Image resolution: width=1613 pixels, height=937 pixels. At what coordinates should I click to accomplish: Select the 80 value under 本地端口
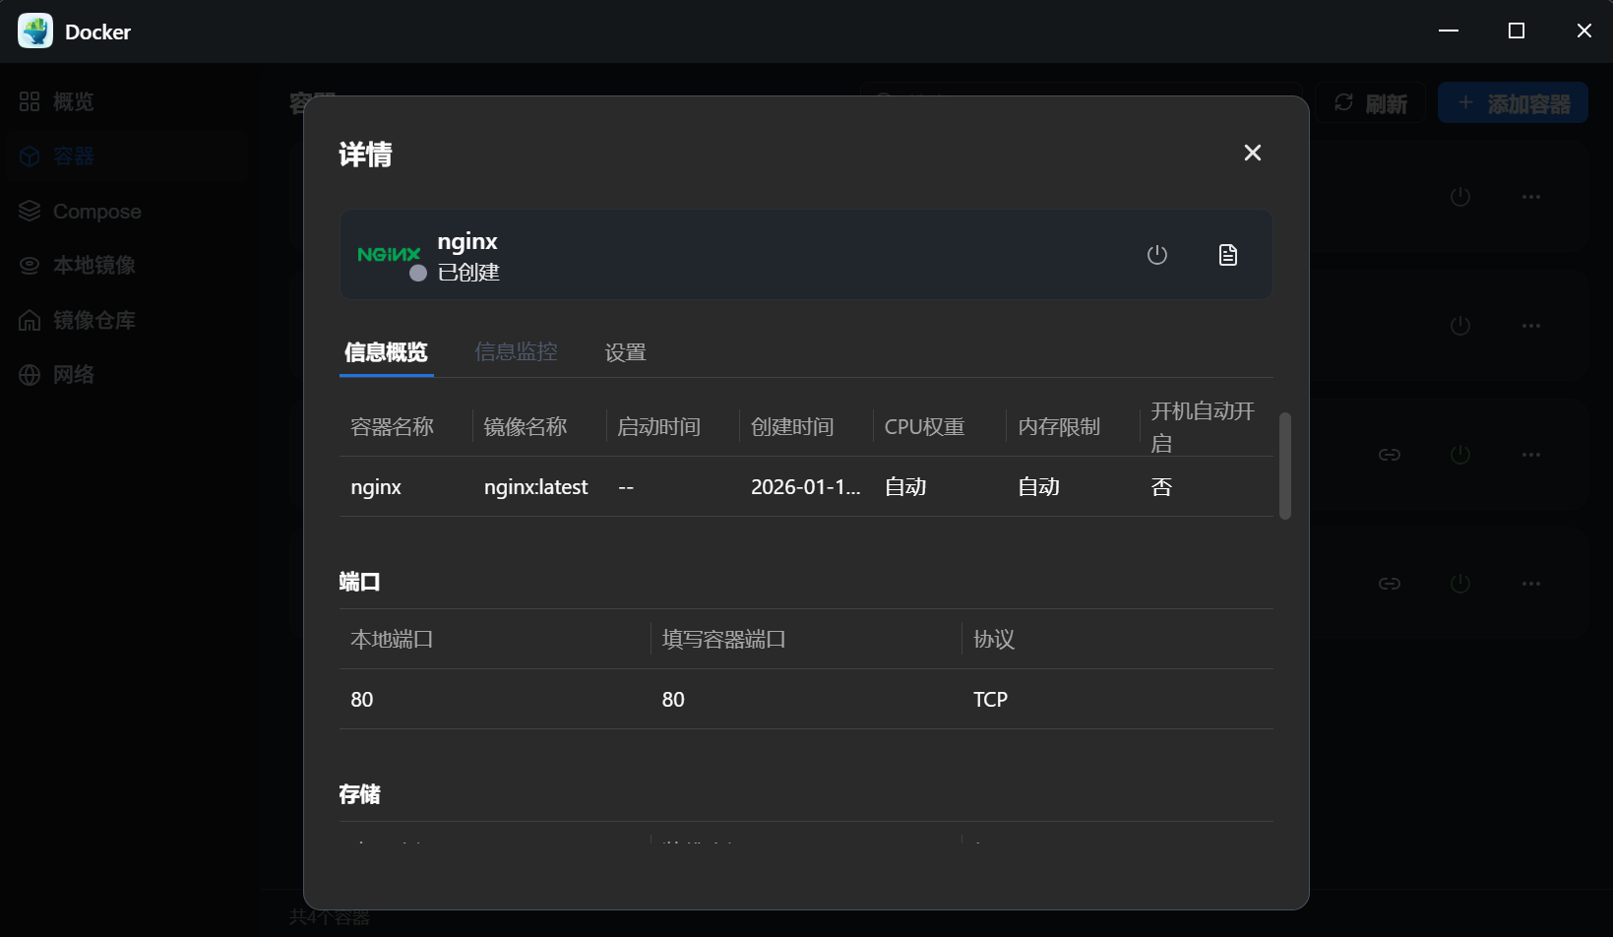tap(362, 700)
